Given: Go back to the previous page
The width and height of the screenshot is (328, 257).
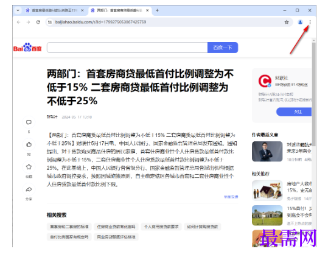Looking at the screenshot, I should [x=19, y=22].
